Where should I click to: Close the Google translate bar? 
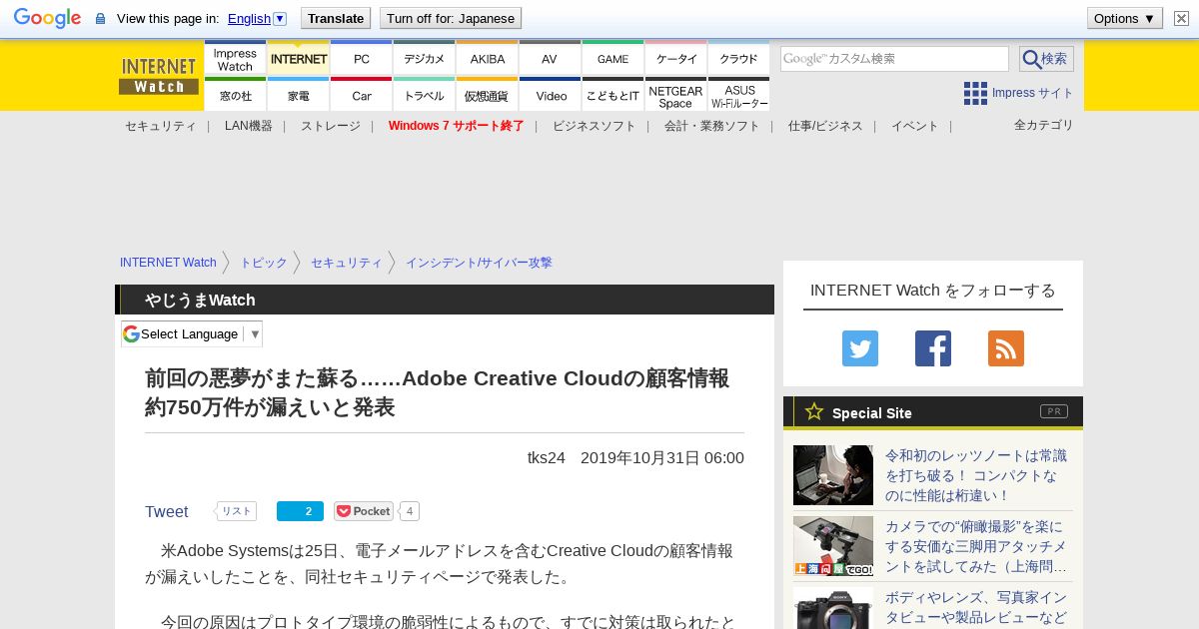coord(1181,18)
